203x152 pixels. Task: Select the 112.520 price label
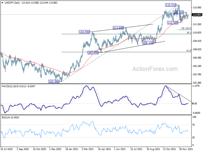(x=173, y=23)
